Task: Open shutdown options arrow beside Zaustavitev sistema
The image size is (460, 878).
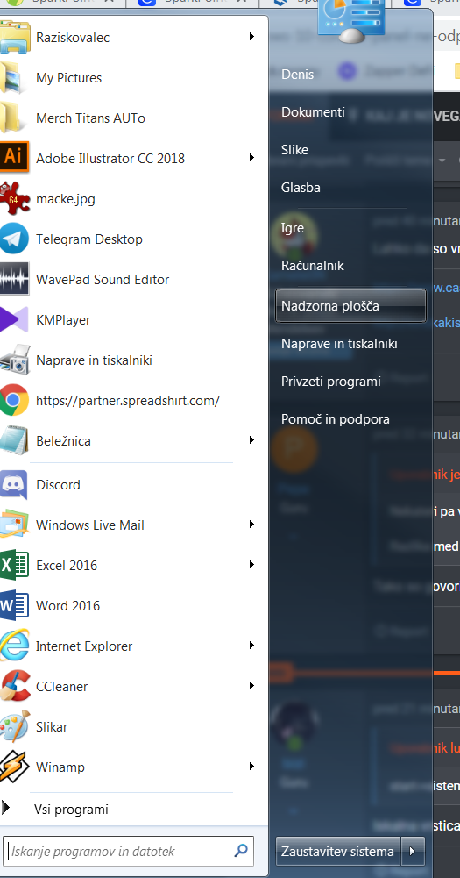Action: tap(413, 852)
